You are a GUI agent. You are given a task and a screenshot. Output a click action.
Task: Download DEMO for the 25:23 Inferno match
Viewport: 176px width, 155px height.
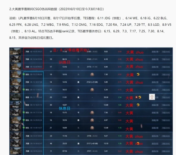point(165,144)
